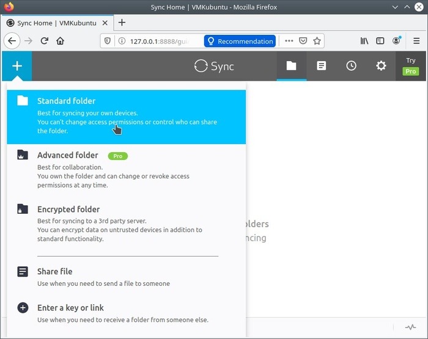Click the Firefox forward arrow

pos(28,41)
